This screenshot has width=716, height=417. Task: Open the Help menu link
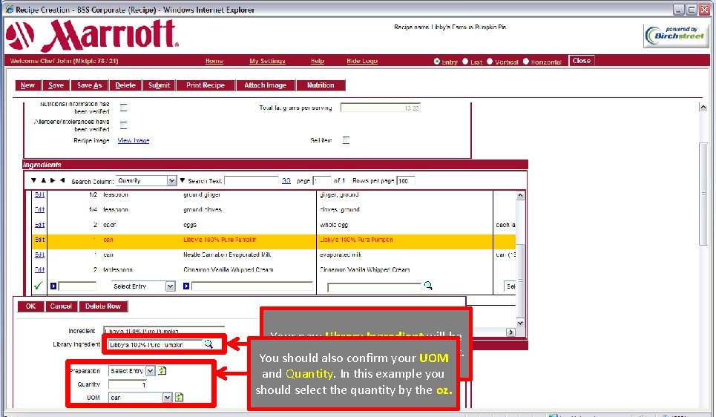click(318, 61)
